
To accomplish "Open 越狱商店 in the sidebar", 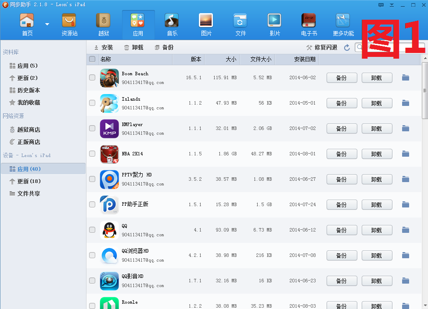I will tap(25, 130).
